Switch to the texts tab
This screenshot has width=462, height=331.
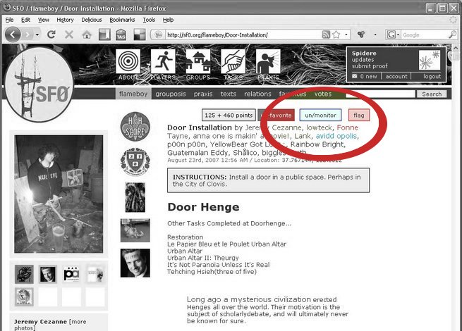tap(229, 94)
